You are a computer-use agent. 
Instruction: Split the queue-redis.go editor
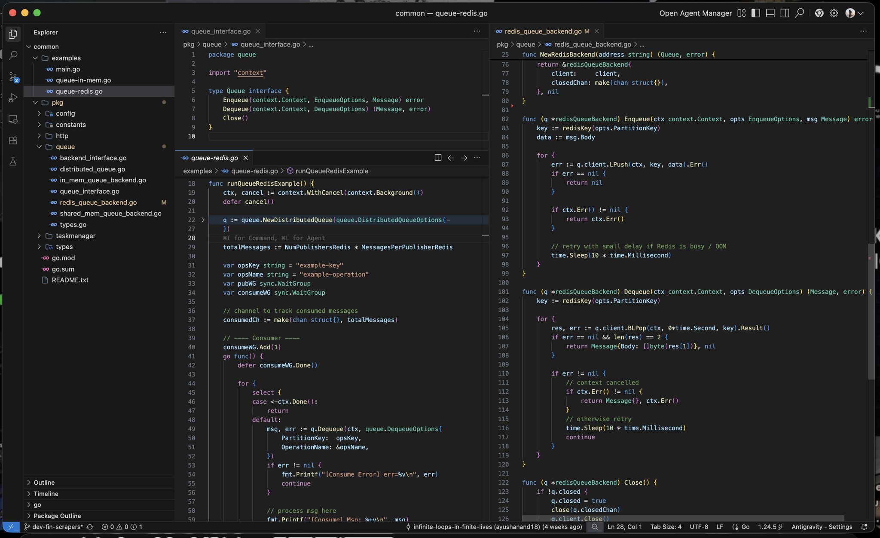click(438, 158)
